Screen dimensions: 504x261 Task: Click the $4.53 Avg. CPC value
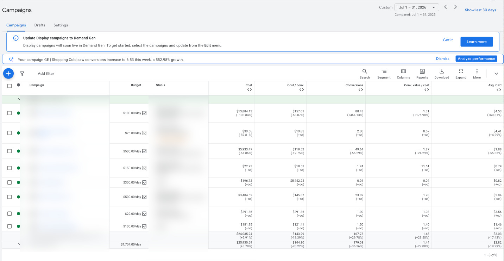click(x=498, y=111)
